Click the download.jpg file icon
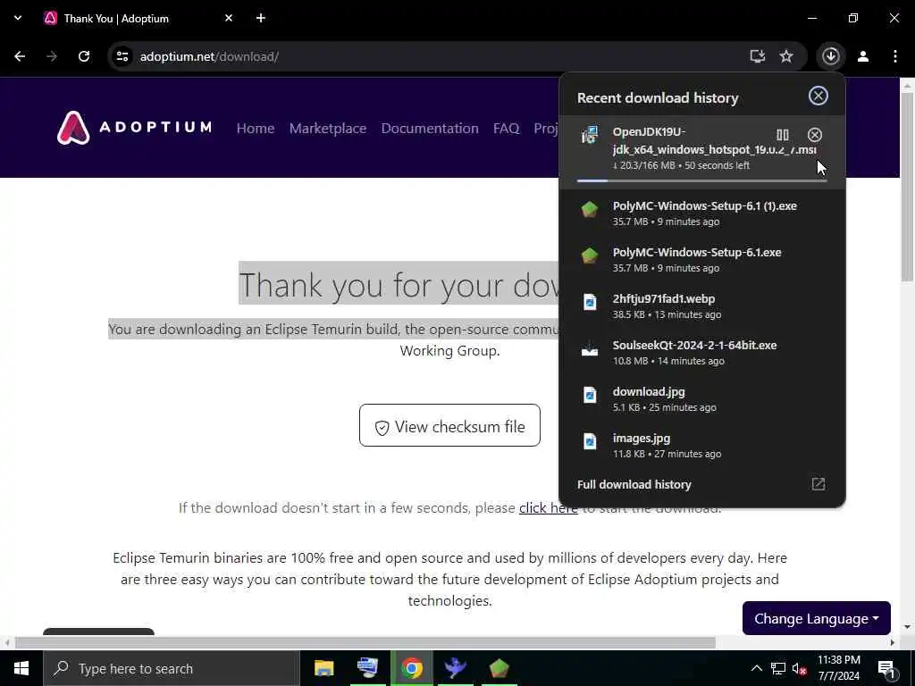This screenshot has width=915, height=686. point(590,395)
